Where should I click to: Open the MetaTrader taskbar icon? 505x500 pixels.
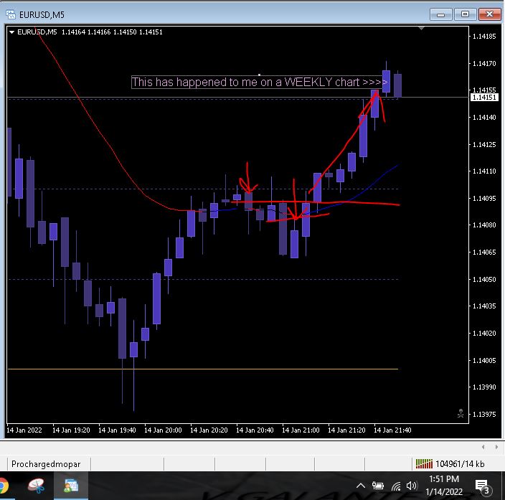point(70,486)
